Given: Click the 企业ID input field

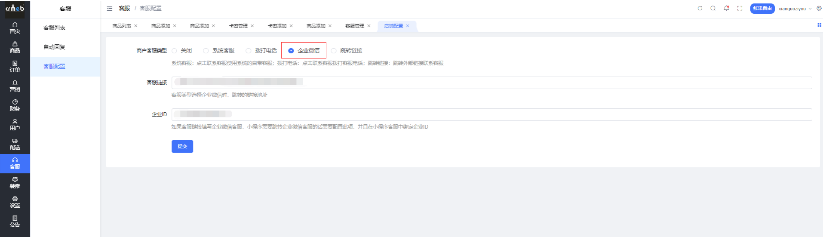Looking at the screenshot, I should tap(491, 114).
